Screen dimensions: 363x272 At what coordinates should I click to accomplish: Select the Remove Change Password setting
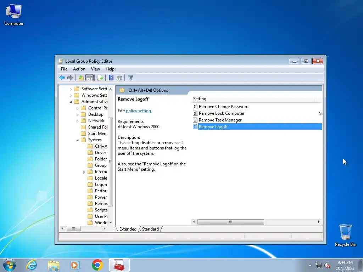pyautogui.click(x=224, y=107)
